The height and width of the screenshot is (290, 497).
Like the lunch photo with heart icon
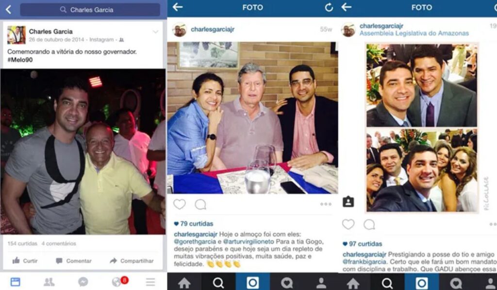point(180,204)
